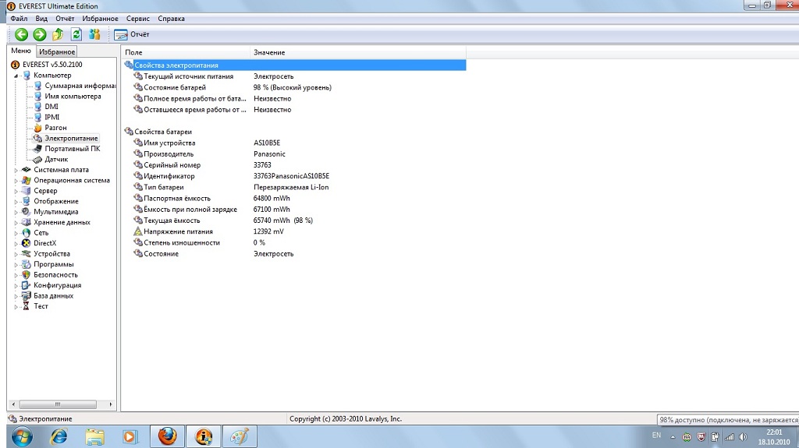Open the Файл menu

(x=19, y=19)
